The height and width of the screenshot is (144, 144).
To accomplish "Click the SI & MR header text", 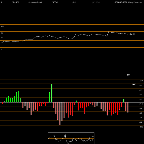I will [15, 2].
